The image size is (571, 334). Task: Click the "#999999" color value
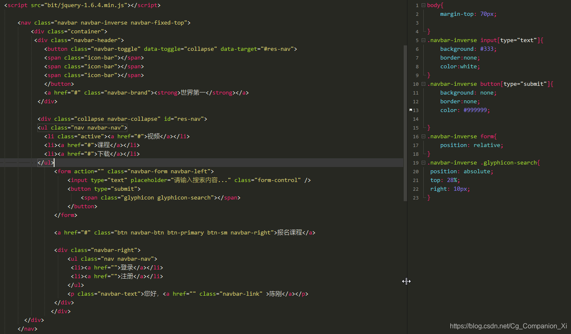click(x=475, y=110)
